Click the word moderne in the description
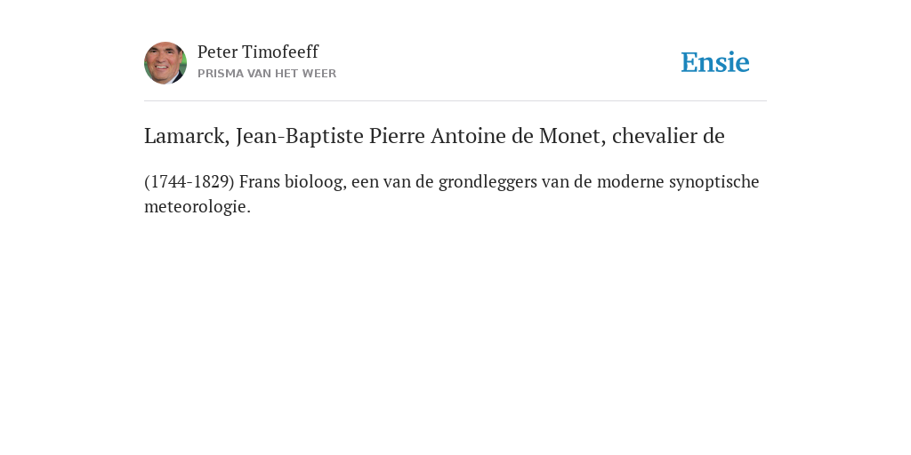Image resolution: width=911 pixels, height=455 pixels. 631,181
